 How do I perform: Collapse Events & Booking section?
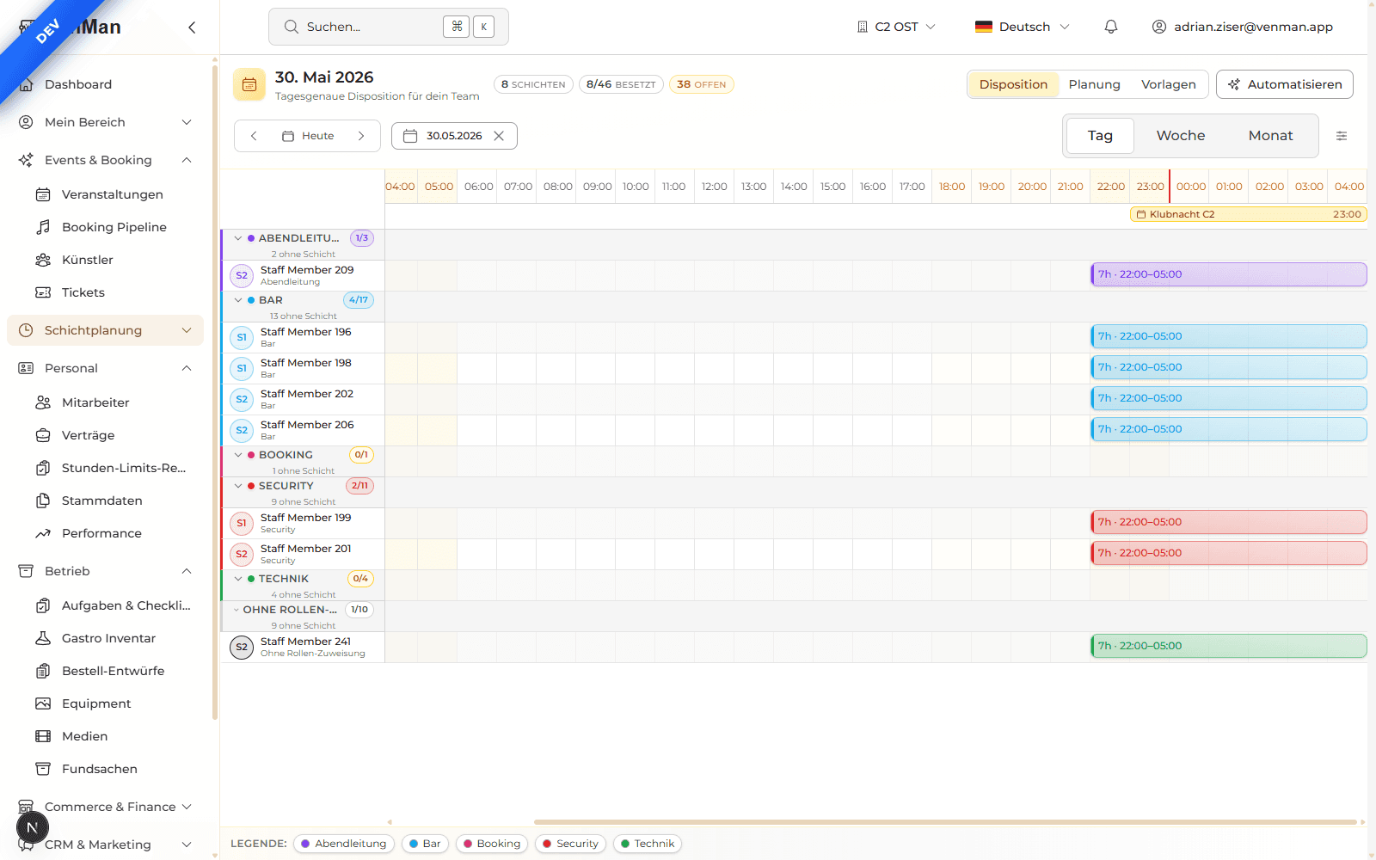105,160
